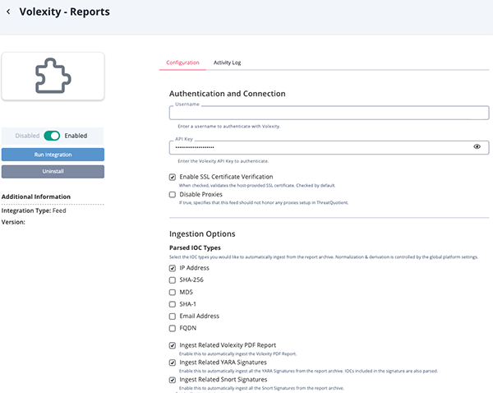This screenshot has width=493, height=393.
Task: Enable the MD5 checkbox
Action: [x=173, y=293]
